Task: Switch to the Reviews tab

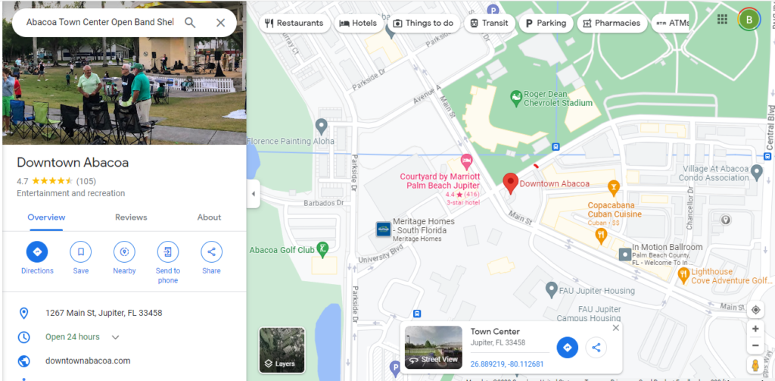Action: pyautogui.click(x=131, y=217)
